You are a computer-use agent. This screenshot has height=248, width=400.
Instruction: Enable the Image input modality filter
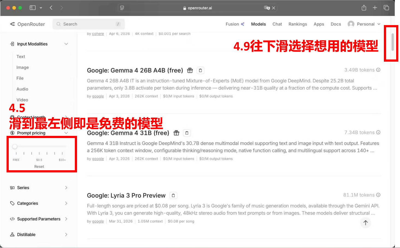coord(22,67)
